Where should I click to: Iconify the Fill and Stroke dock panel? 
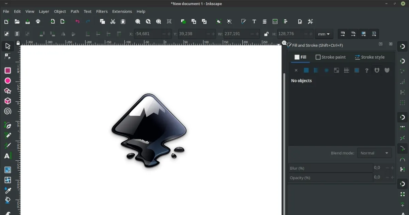click(381, 44)
